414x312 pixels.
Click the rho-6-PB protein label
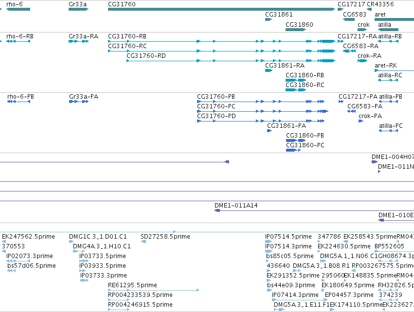click(x=20, y=97)
